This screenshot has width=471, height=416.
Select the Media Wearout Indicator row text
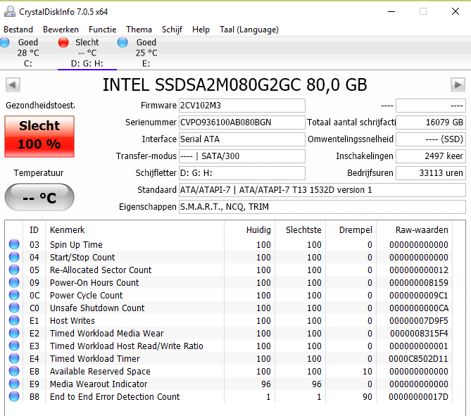tap(99, 384)
